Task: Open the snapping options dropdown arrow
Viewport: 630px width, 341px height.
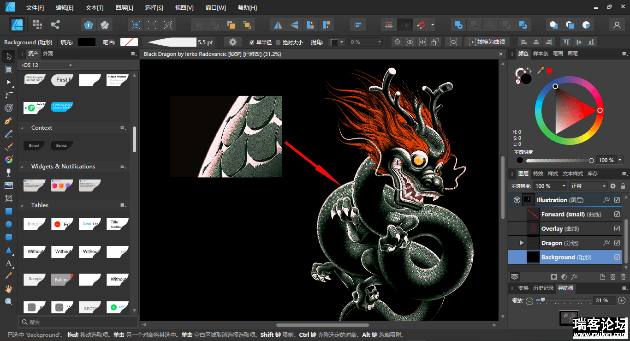Action: click(433, 24)
